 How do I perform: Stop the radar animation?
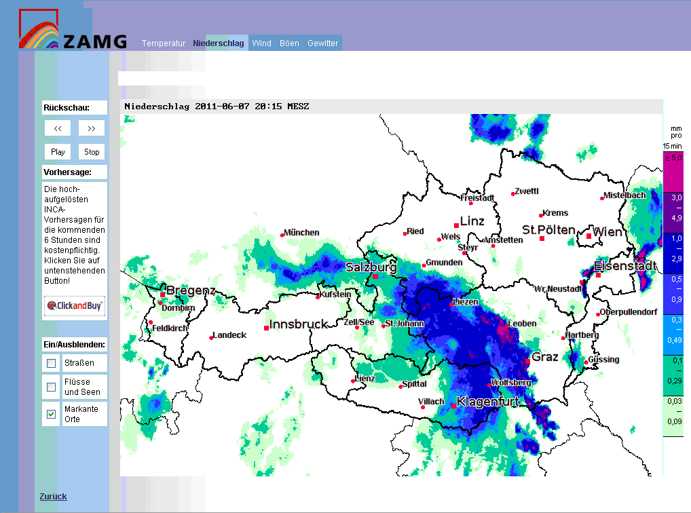(92, 151)
